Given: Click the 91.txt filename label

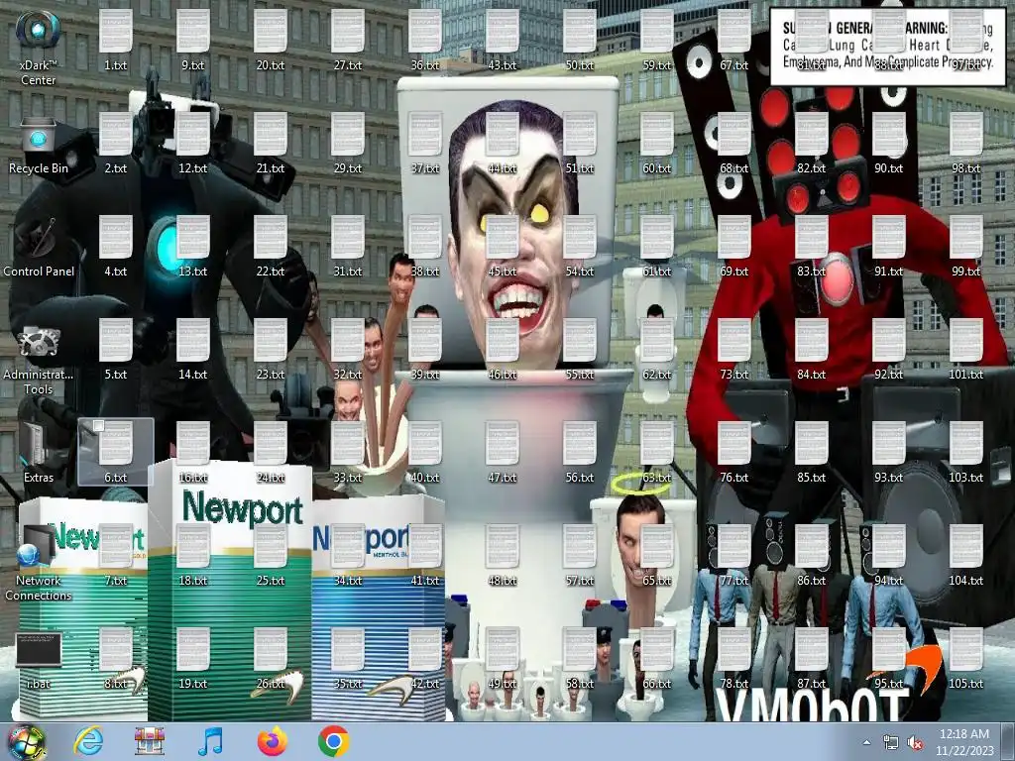Looking at the screenshot, I should click(889, 272).
